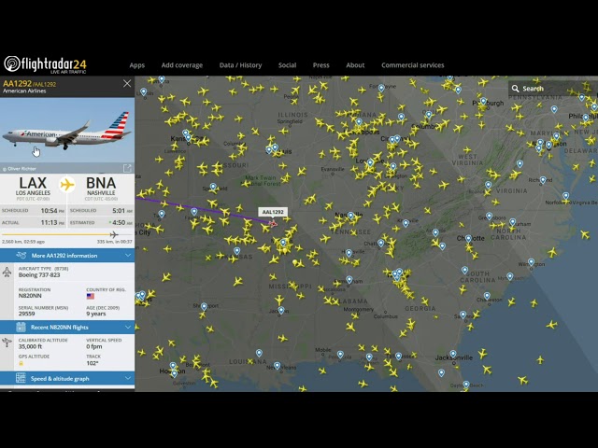
Task: Click the US flag country of registration
Action: pyautogui.click(x=91, y=296)
